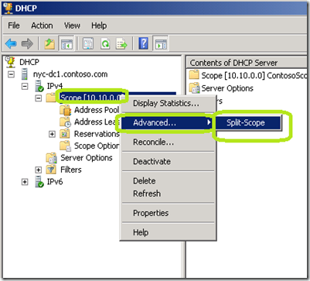310x281 pixels.
Task: Click the Up One Level folder icon
Action: (49, 43)
